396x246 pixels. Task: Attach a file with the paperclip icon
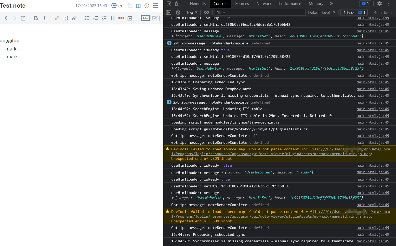tap(74, 18)
